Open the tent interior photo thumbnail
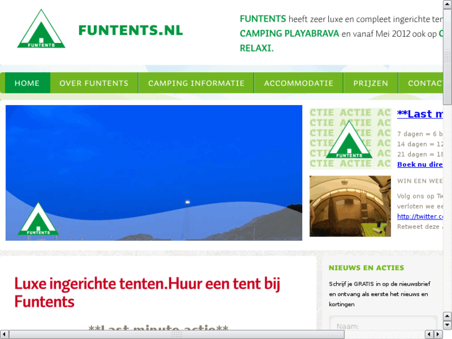Screen dimensions: 452x339 350,206
